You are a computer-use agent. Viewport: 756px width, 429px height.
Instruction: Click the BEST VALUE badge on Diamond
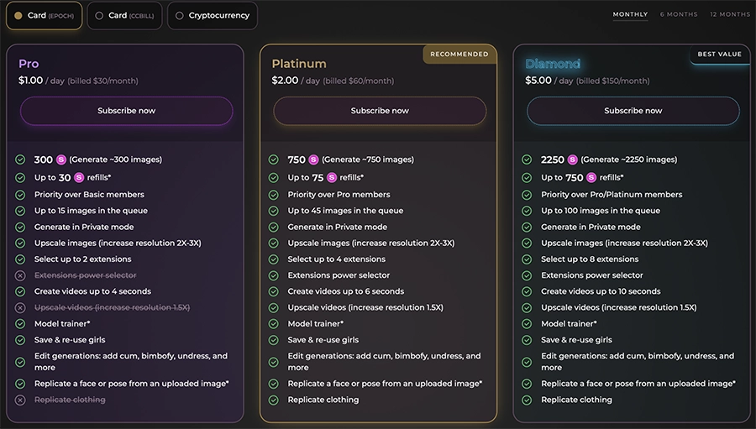[x=719, y=54]
